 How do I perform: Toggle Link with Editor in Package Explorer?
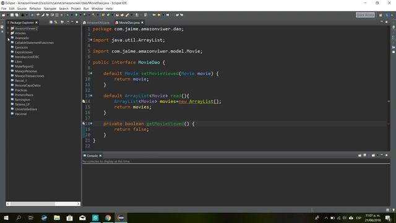56,22
